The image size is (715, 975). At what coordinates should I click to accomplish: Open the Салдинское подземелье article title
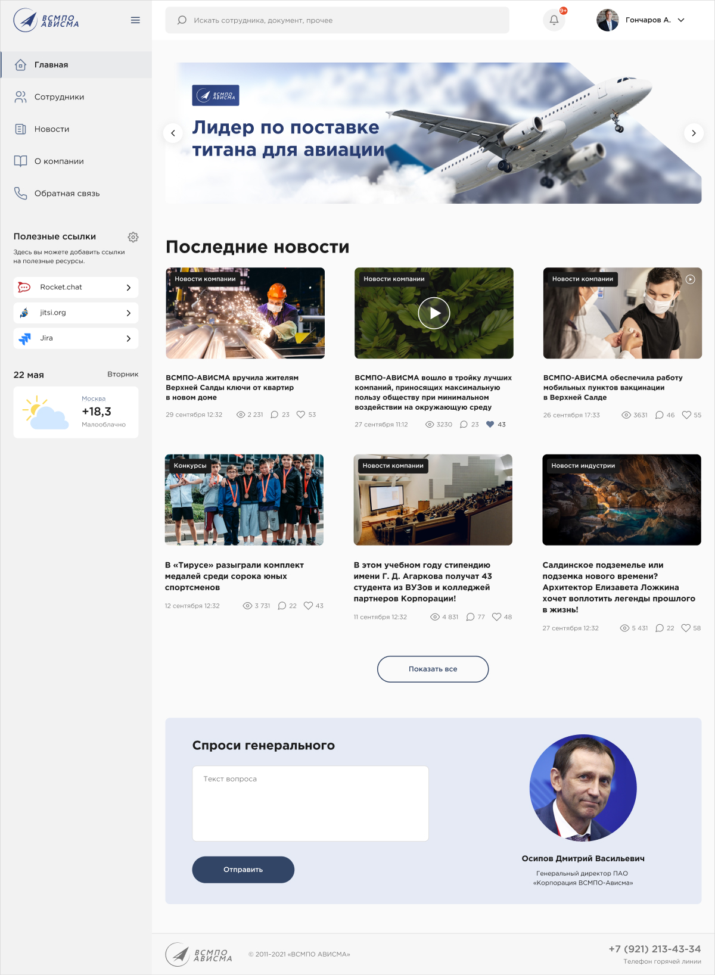619,587
